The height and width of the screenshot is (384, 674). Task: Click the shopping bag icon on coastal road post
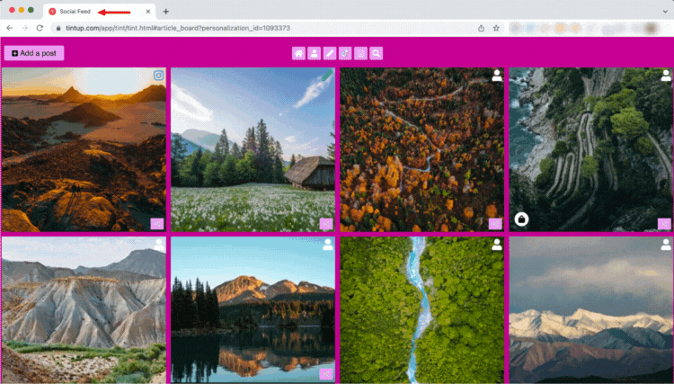pyautogui.click(x=521, y=219)
